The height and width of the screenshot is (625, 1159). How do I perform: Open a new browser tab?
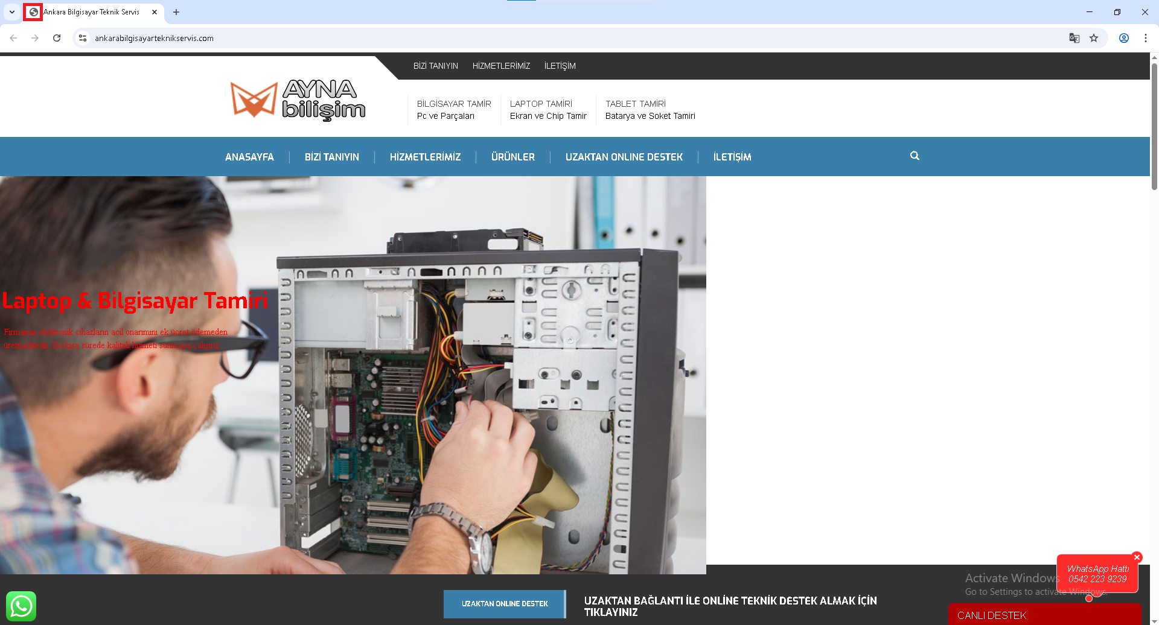(x=176, y=12)
